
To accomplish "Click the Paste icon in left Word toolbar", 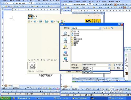I will 34,6.
